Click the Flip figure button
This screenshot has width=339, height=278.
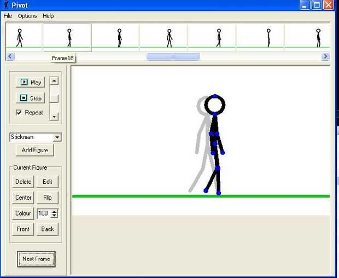[48, 198]
